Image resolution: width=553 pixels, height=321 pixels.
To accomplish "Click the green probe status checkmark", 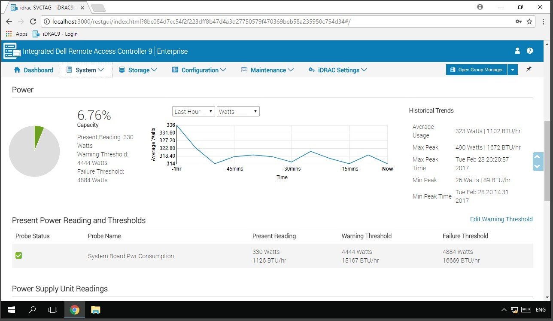I will (19, 256).
